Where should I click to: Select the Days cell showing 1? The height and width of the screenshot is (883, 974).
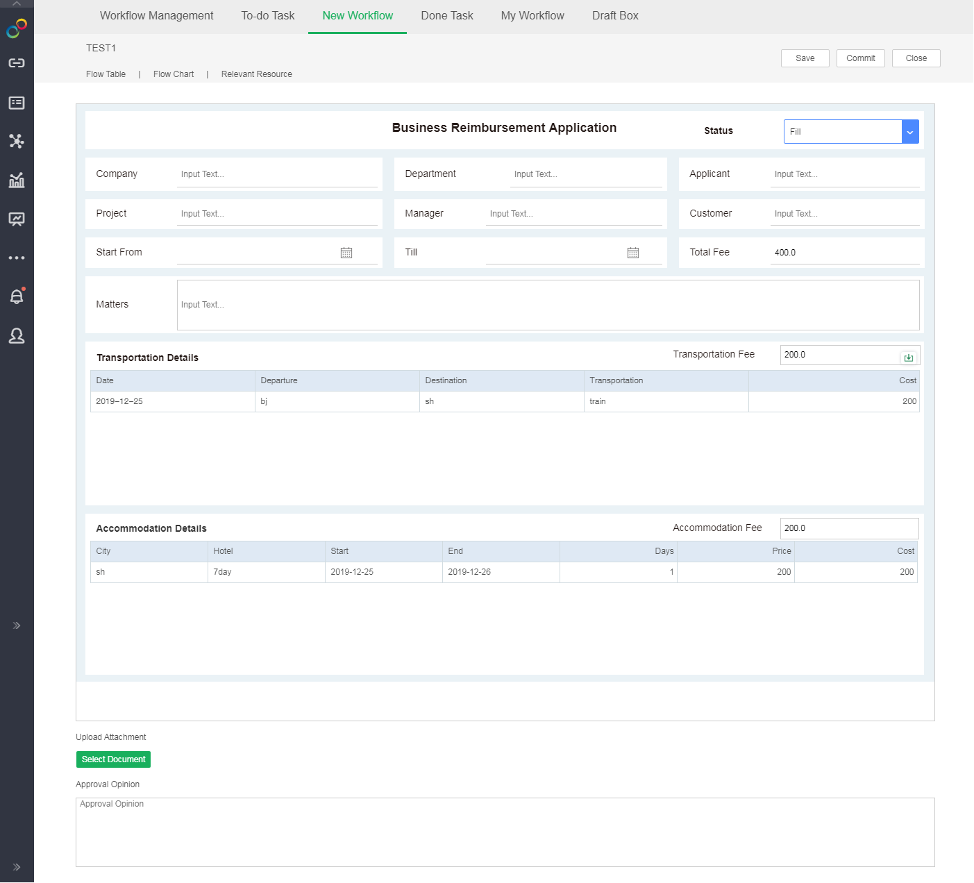(619, 573)
